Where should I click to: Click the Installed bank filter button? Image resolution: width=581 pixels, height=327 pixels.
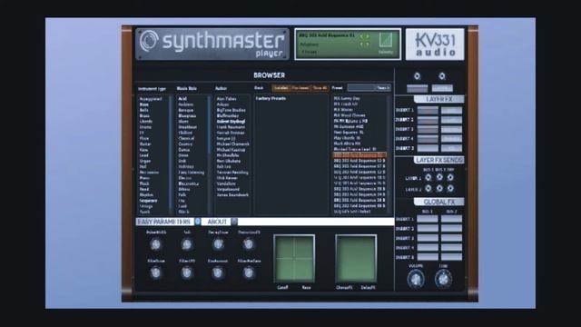[281, 88]
